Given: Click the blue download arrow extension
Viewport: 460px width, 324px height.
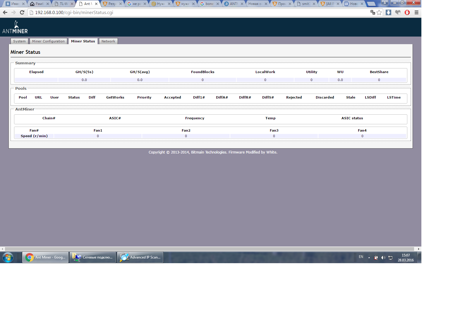Looking at the screenshot, I should pos(388,12).
